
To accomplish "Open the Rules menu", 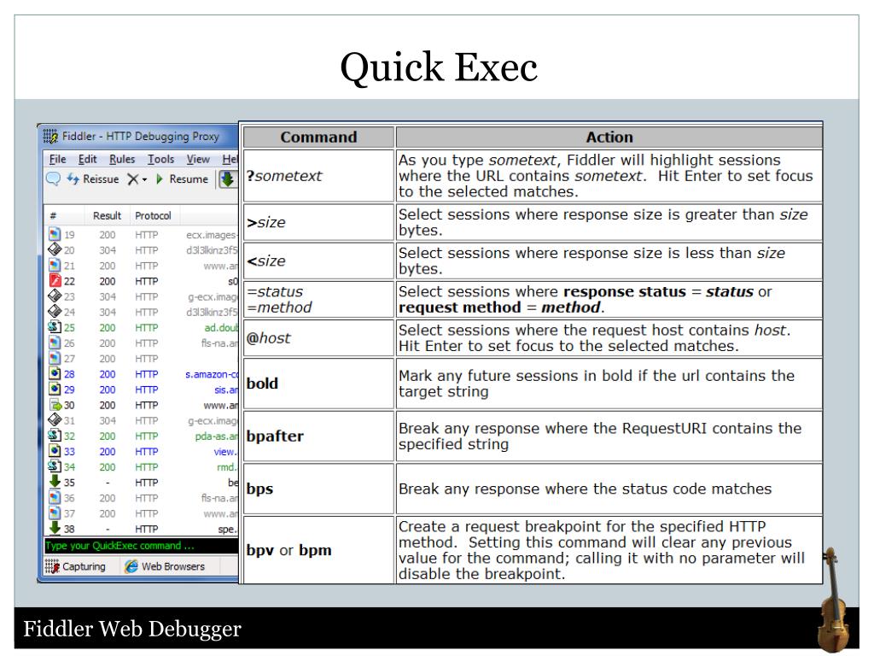I will [x=122, y=159].
